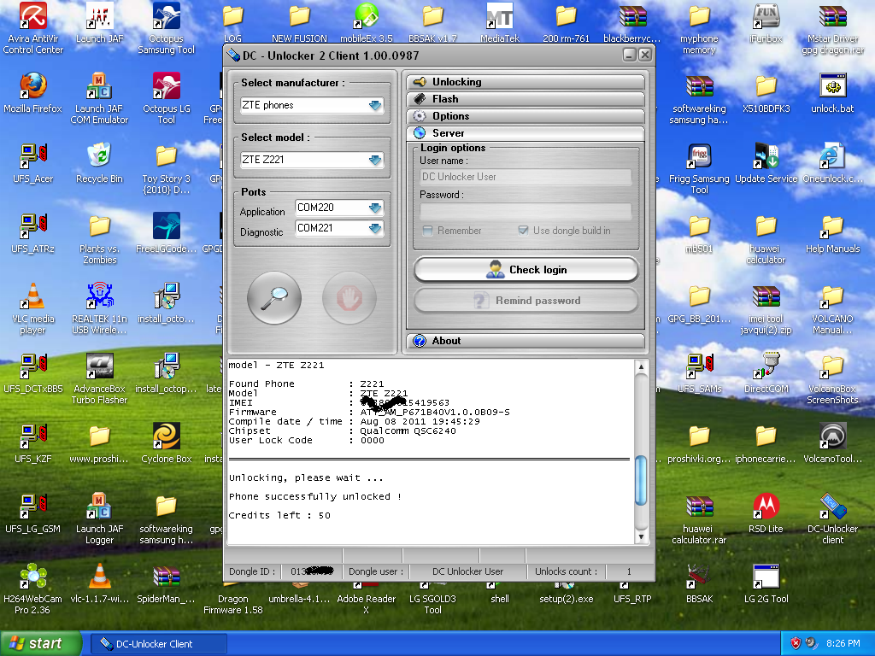Image resolution: width=875 pixels, height=656 pixels.
Task: Click the Unlocks count value in status bar
Action: click(629, 571)
